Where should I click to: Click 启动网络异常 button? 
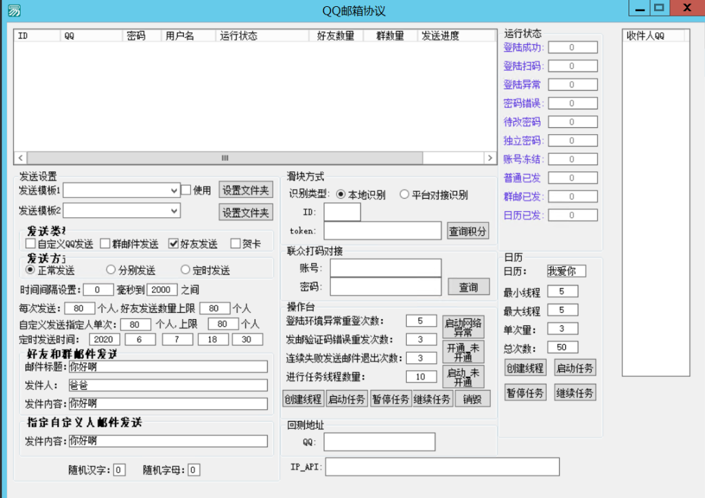click(x=463, y=327)
